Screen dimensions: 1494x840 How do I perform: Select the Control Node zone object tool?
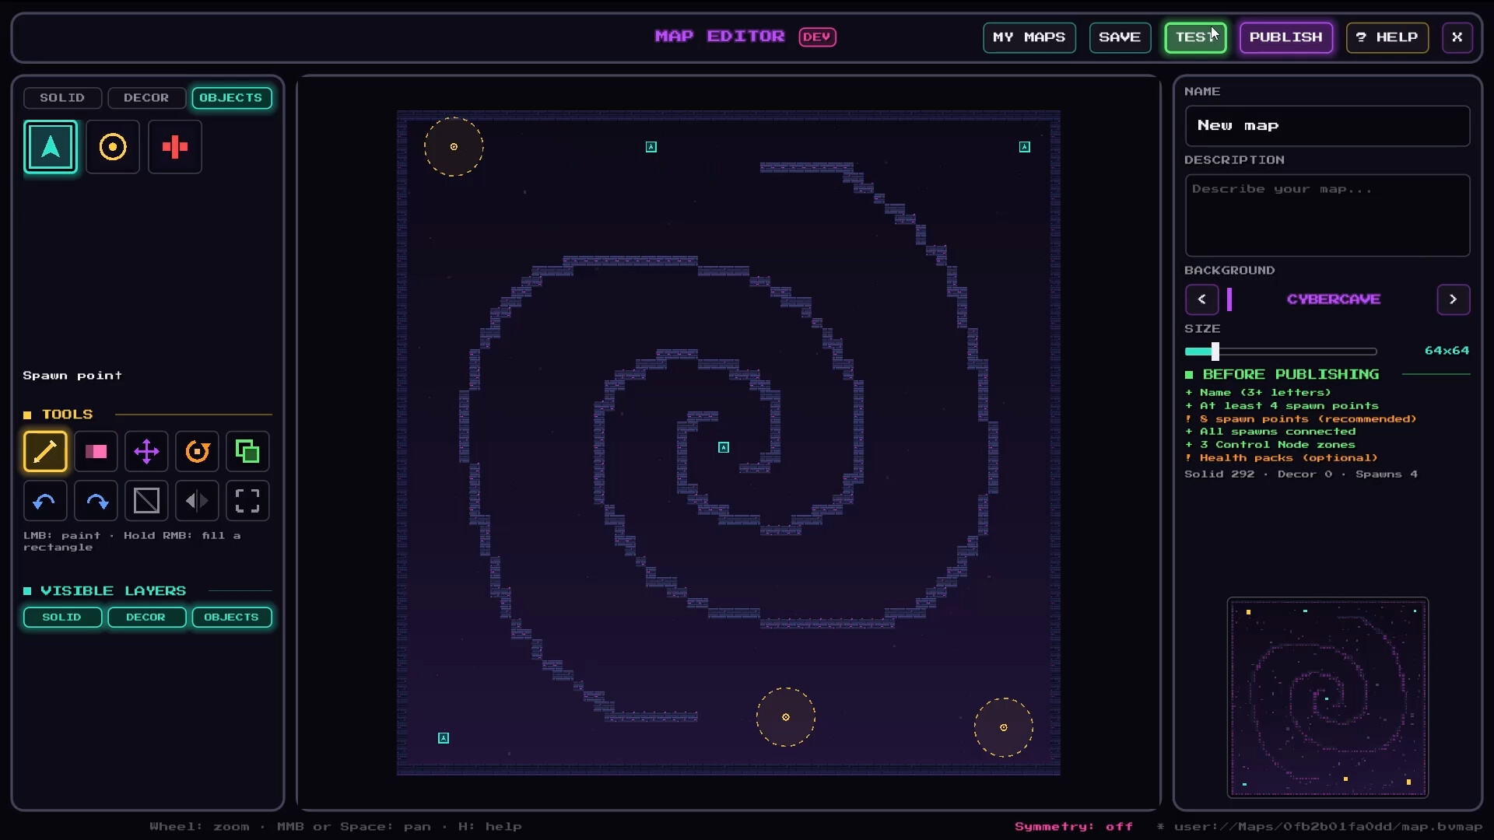click(x=113, y=147)
